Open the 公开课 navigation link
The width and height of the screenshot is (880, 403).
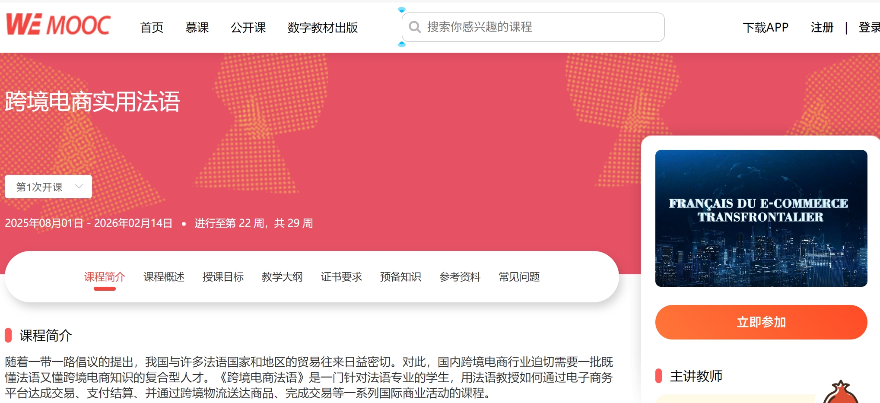pyautogui.click(x=248, y=28)
